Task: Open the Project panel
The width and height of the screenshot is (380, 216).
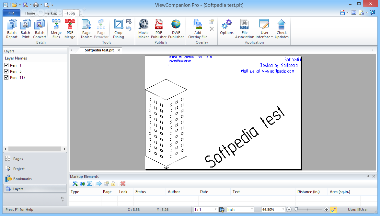Action: (35, 169)
